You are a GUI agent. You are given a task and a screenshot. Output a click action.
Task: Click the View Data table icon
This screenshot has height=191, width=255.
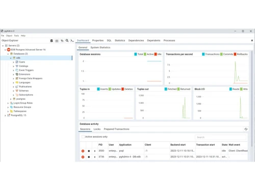(57, 41)
